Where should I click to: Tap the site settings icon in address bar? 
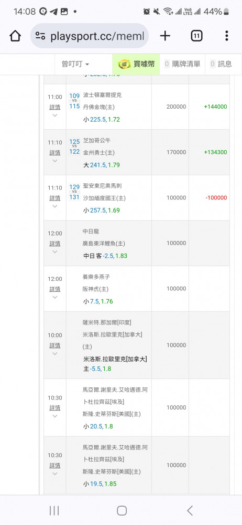coord(40,36)
